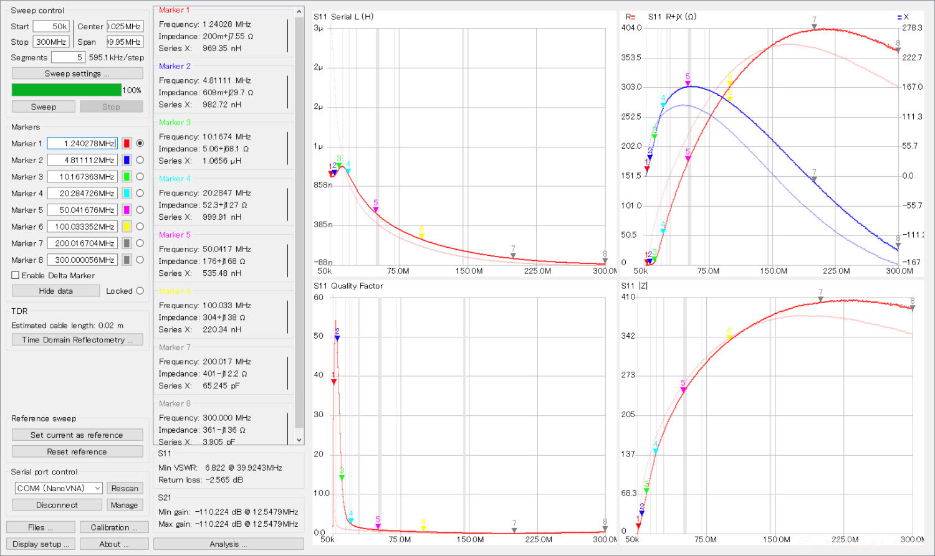Screen dimensions: 935x556
Task: Enable the Delta Marker checkbox
Action: point(16,275)
